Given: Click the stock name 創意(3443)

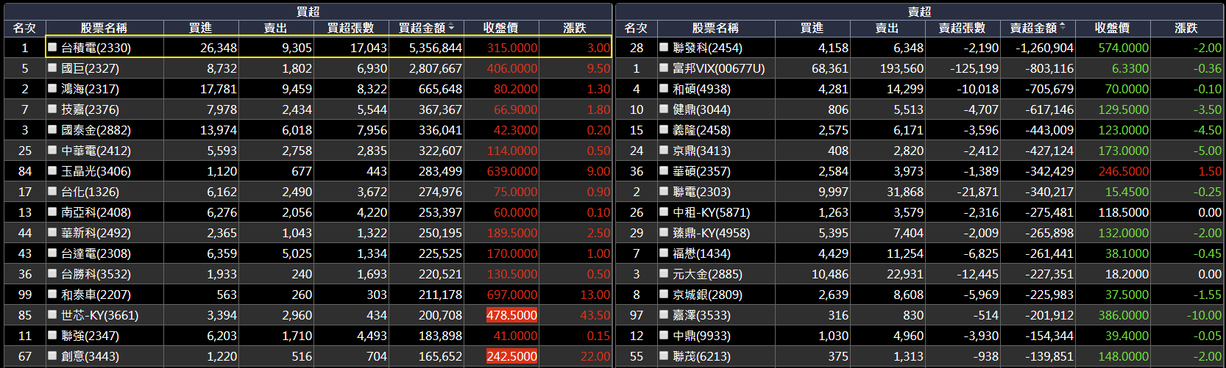Looking at the screenshot, I should pyautogui.click(x=90, y=356).
